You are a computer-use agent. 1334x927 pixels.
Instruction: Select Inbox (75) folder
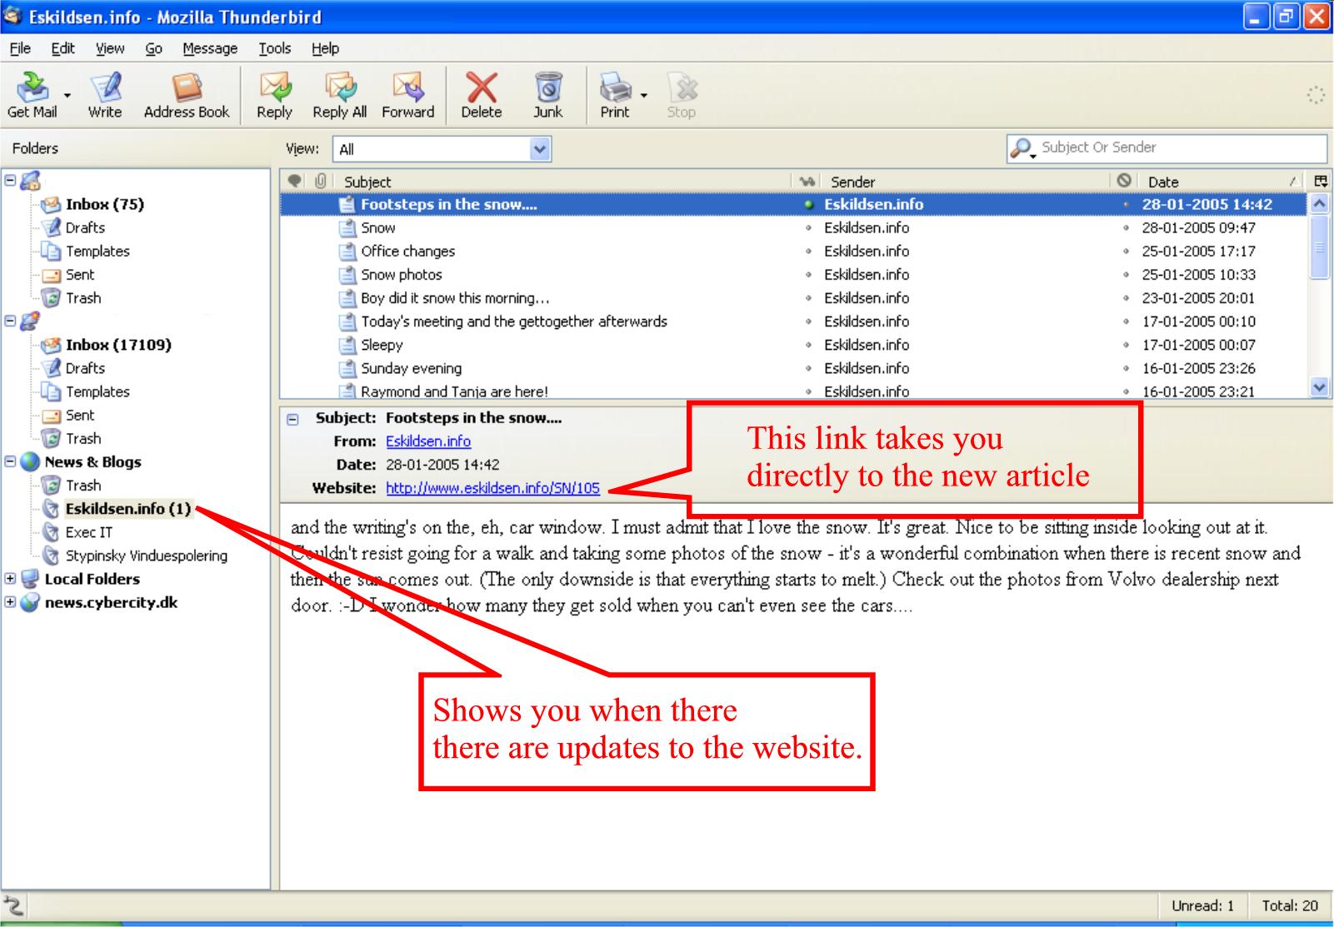(104, 204)
